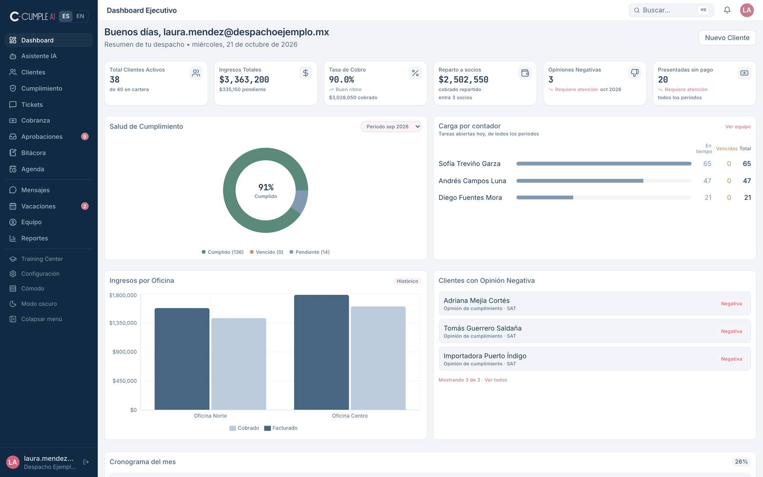Open the Dashboard menu item
763x477 pixels.
coord(49,40)
